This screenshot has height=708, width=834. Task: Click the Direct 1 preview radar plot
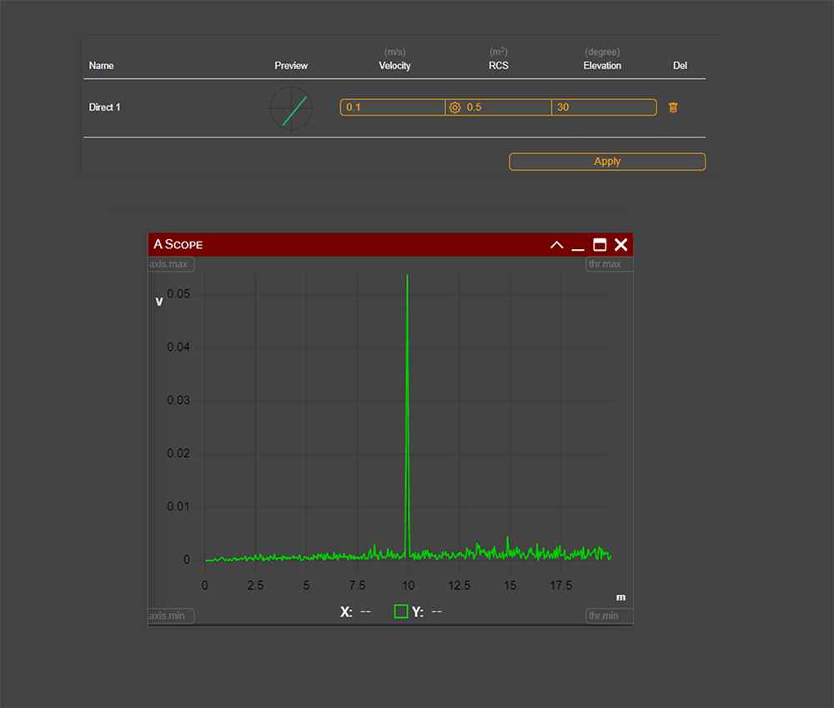tap(291, 108)
